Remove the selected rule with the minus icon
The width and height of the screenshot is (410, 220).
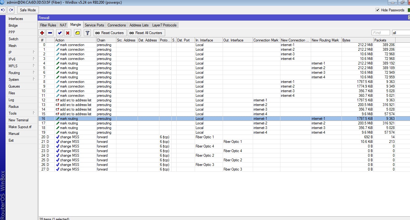(50, 33)
